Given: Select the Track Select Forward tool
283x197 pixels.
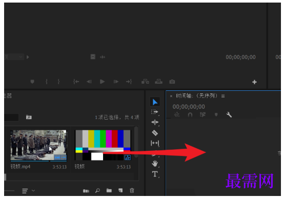Looking at the screenshot, I should (x=155, y=112).
